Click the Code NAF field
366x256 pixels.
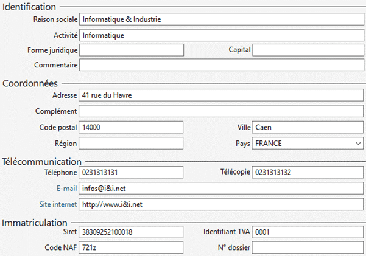click(131, 247)
